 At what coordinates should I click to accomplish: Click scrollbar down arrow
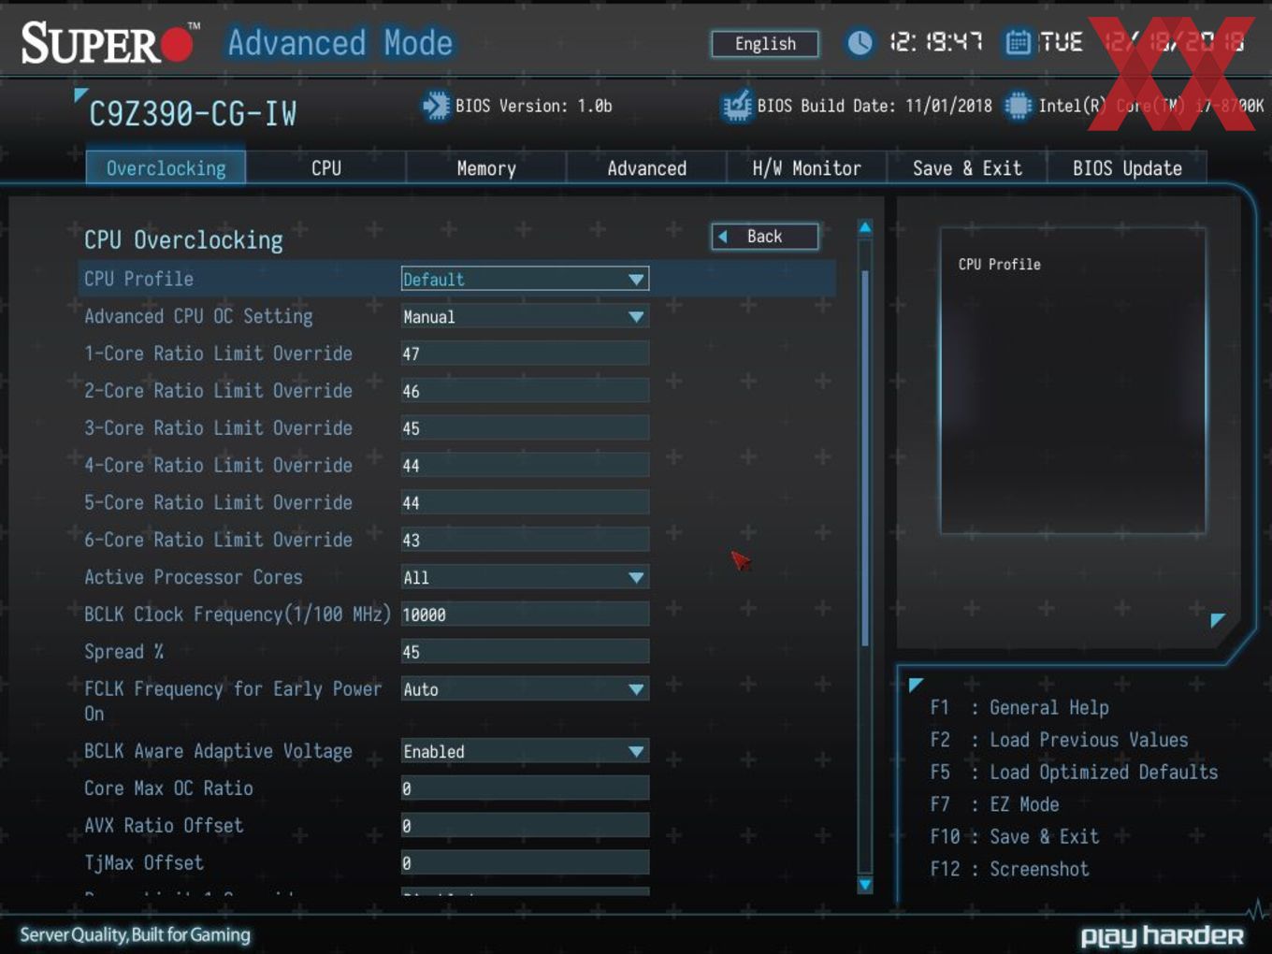[x=865, y=884]
